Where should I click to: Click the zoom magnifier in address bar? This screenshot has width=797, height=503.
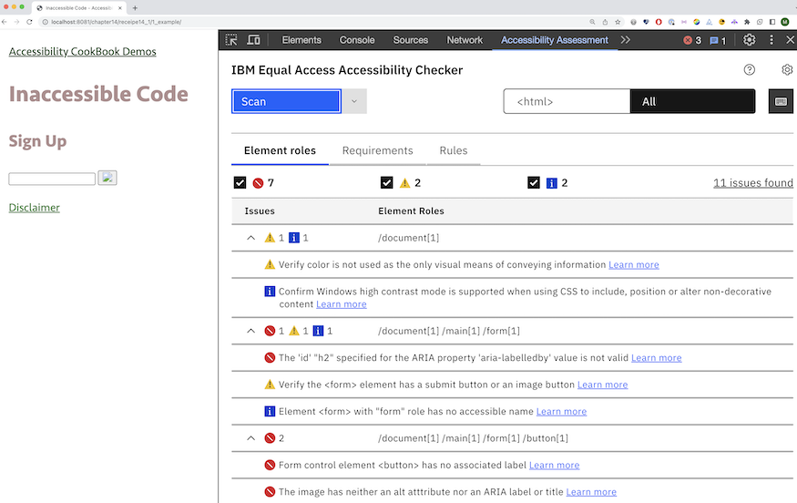[592, 22]
